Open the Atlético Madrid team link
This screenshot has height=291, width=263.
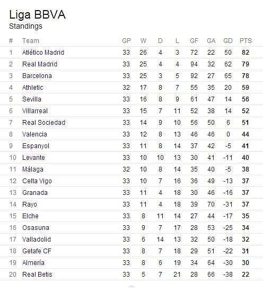pos(43,53)
